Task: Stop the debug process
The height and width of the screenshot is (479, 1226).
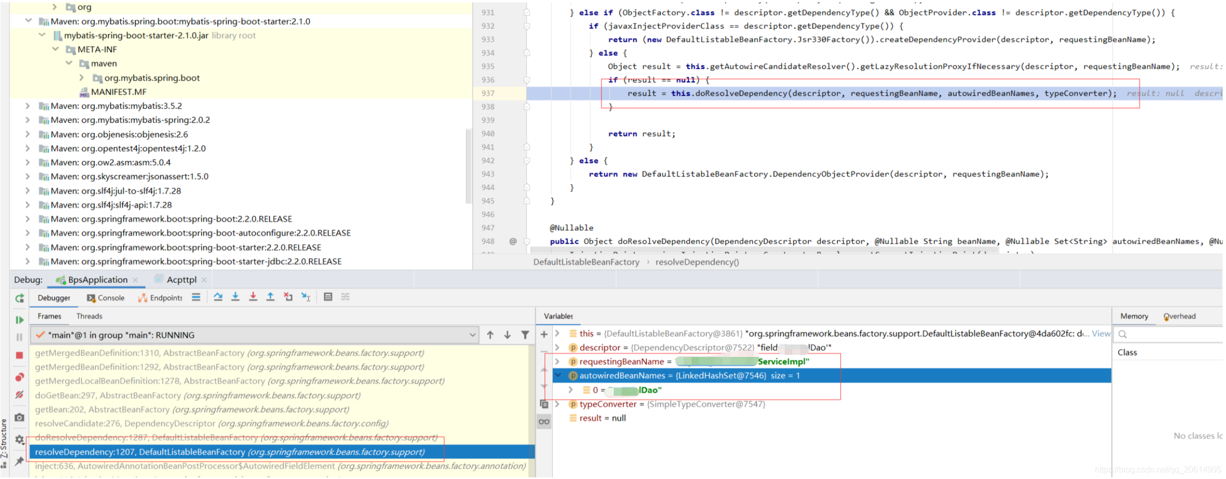Action: (x=19, y=355)
